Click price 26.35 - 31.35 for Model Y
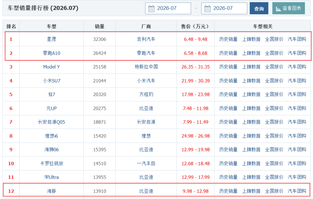This screenshot has width=313, height=199. tap(196, 67)
